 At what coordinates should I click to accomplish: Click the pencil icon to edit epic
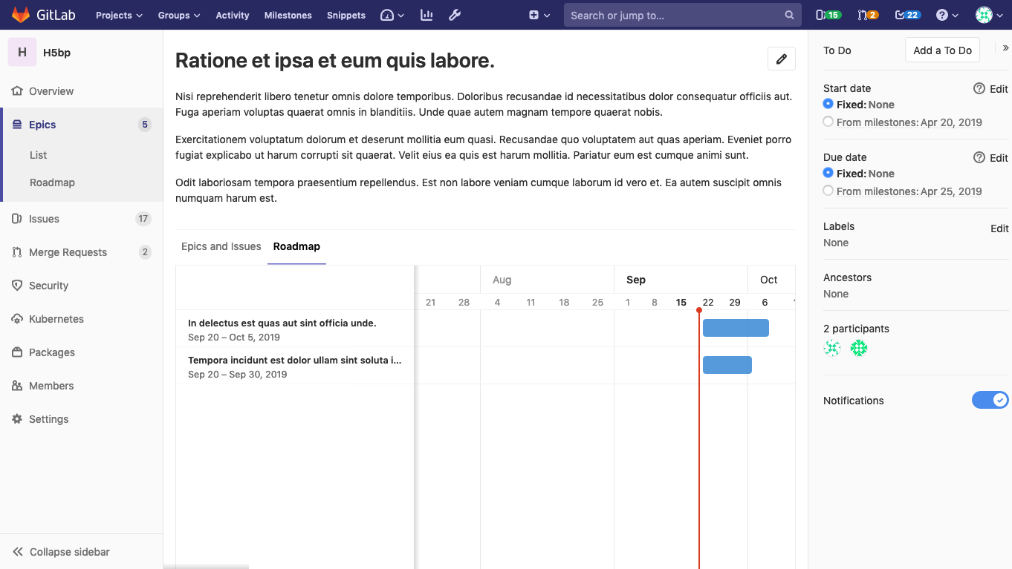coord(781,59)
